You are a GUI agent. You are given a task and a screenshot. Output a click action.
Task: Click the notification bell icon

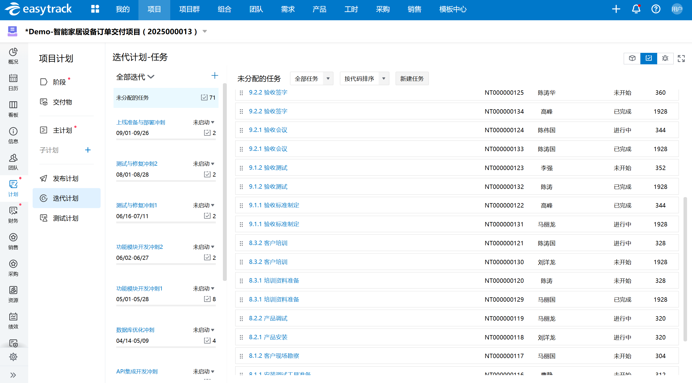click(636, 9)
